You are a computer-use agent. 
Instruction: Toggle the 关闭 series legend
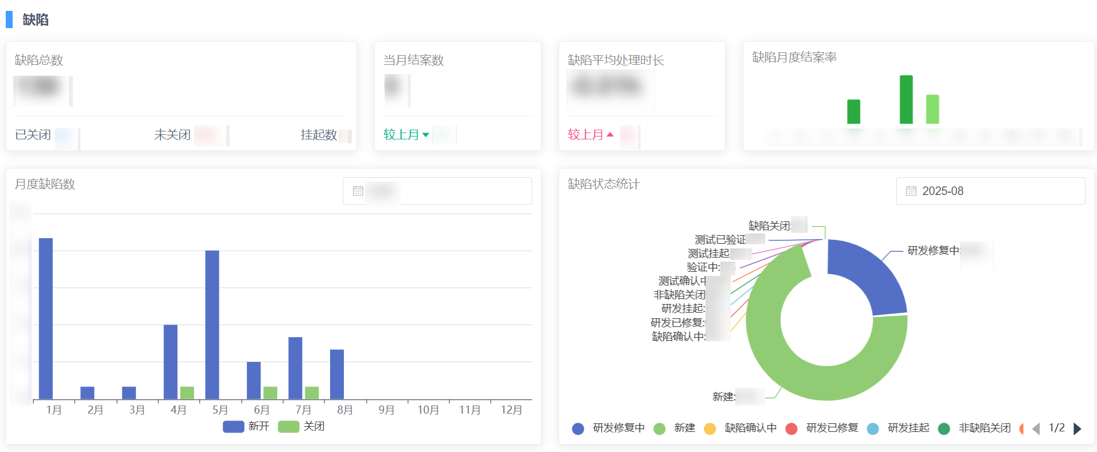(x=301, y=426)
